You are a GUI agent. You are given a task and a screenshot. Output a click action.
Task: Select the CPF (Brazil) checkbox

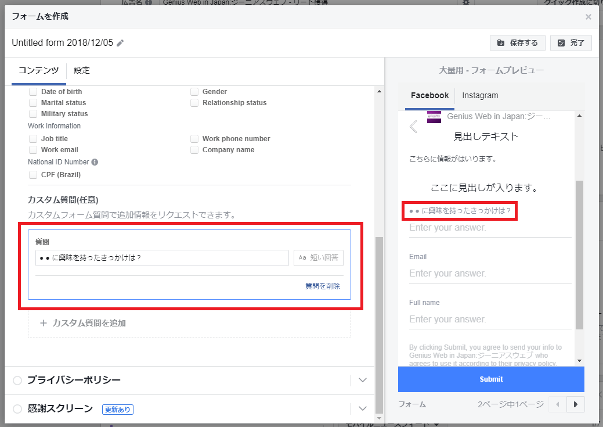[x=33, y=175]
